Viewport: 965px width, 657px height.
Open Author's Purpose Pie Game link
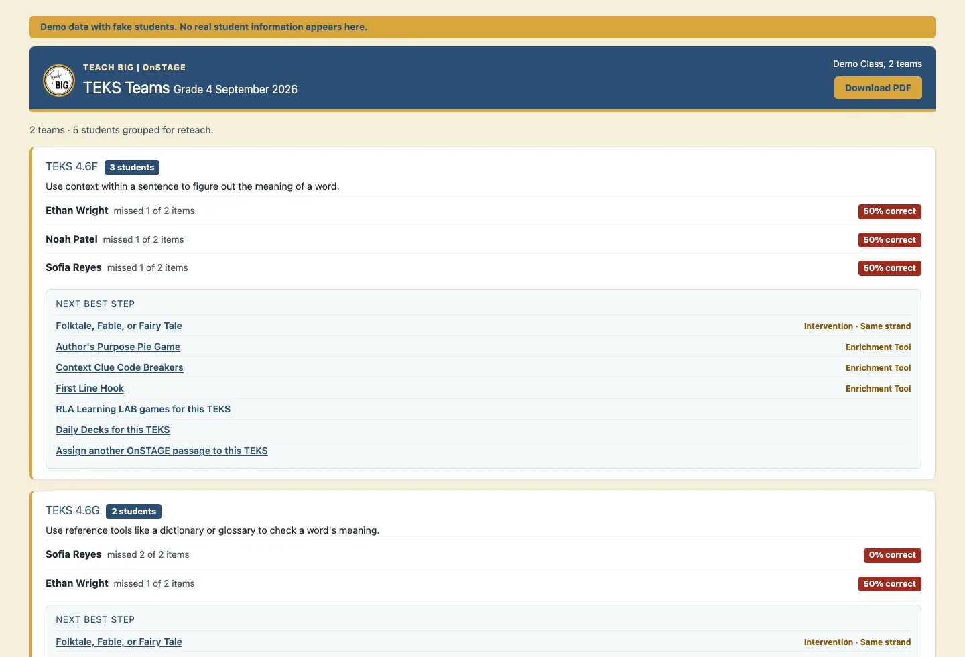[x=118, y=347]
